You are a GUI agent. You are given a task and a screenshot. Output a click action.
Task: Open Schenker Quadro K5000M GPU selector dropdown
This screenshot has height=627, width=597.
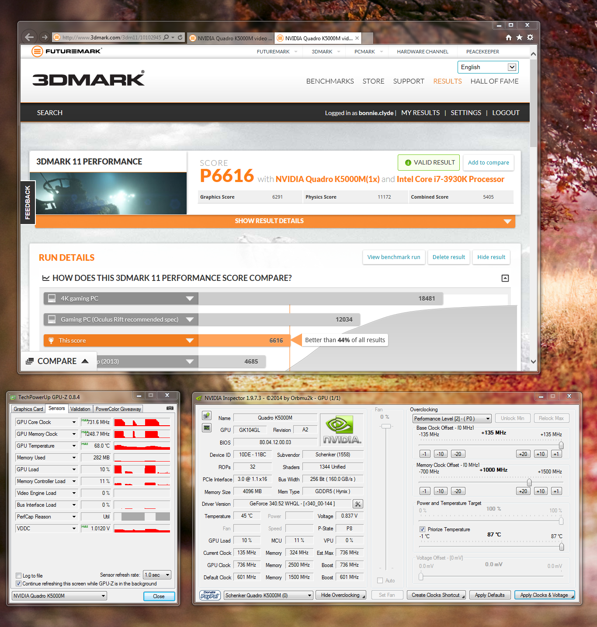(268, 595)
